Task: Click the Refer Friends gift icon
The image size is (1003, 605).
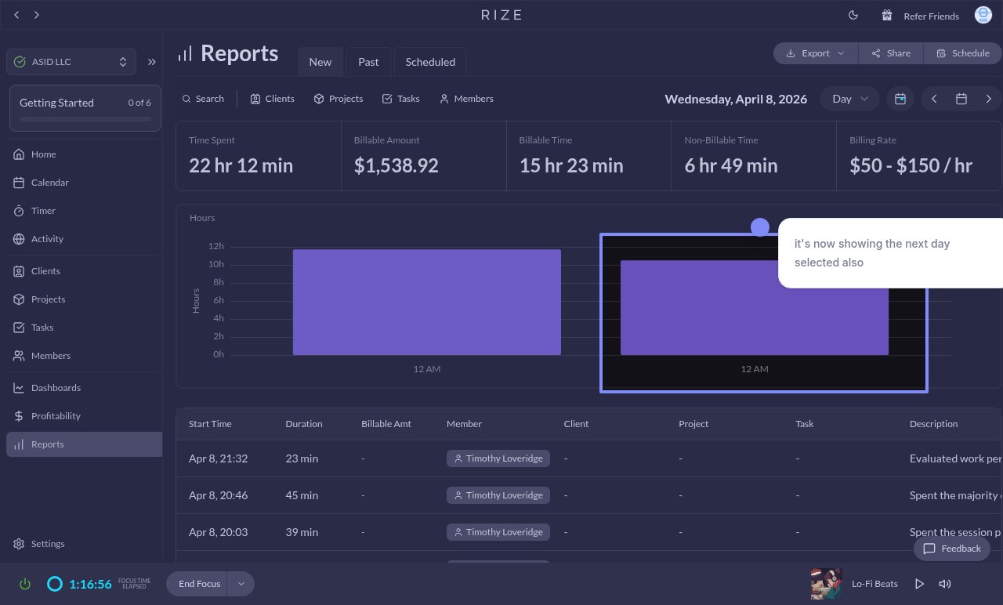Action: 887,16
